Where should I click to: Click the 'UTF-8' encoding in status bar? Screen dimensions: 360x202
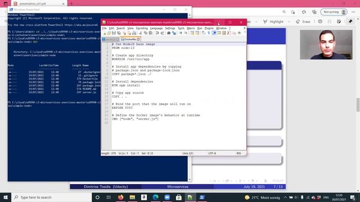click(x=212, y=153)
